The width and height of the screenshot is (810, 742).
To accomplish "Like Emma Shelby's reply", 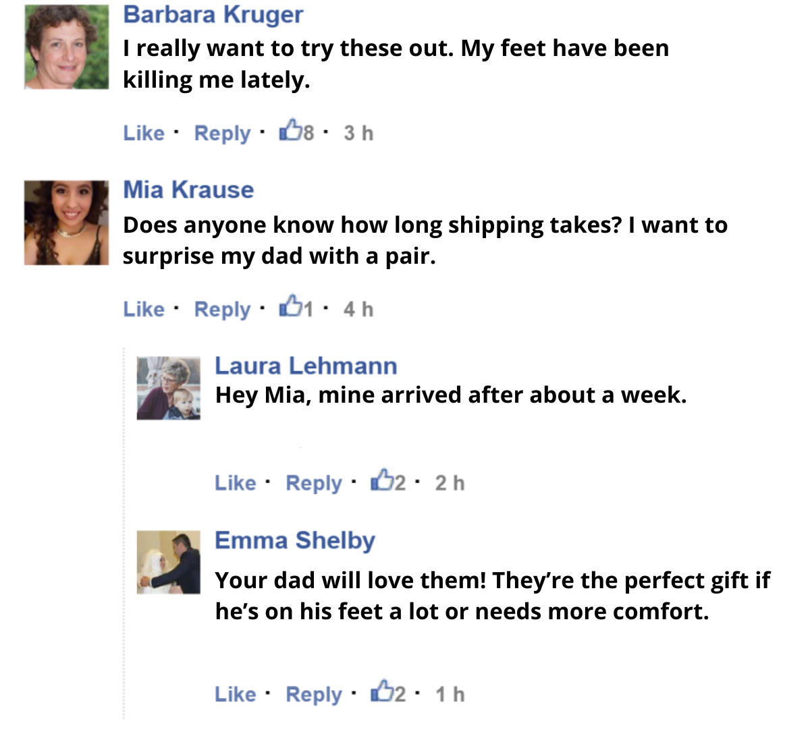I will (x=236, y=694).
